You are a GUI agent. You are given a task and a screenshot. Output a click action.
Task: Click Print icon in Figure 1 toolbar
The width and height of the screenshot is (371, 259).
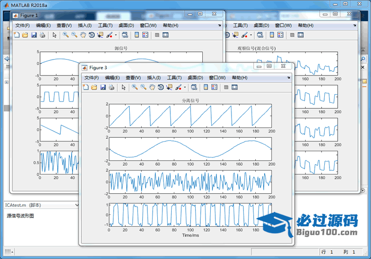43,35
